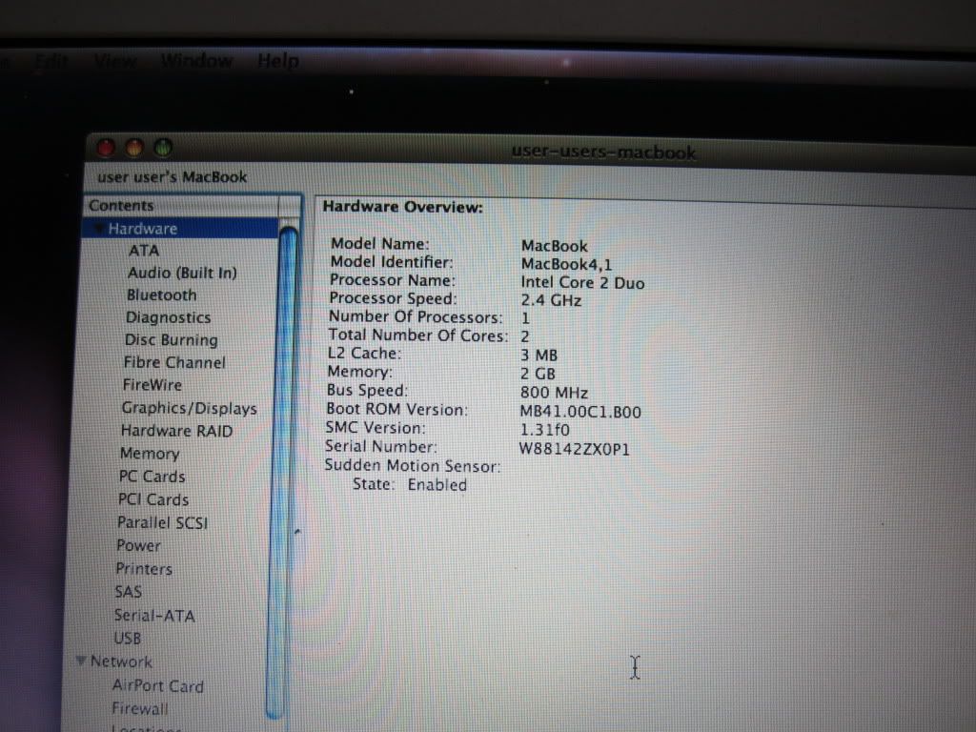
Task: Open AirPort Card details
Action: [158, 686]
